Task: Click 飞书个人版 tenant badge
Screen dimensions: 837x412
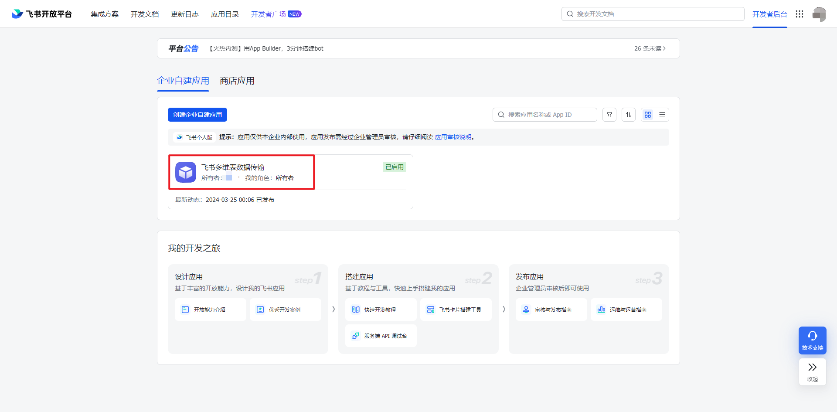Action: [x=194, y=137]
